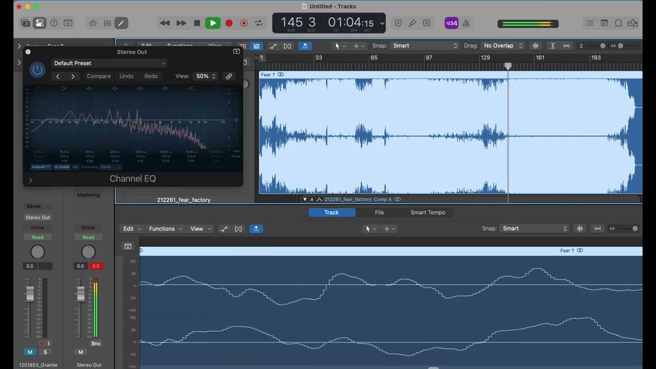Screen dimensions: 656x369
Task: Toggle Cycle mode in the transport
Action: click(x=259, y=23)
